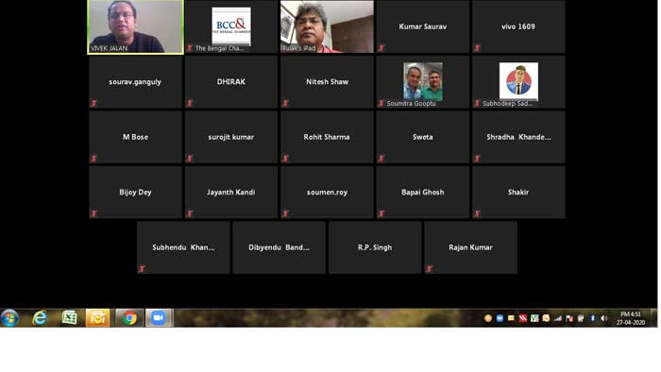Select The Bengal Chamber BCC tile
This screenshot has height=372, width=661.
231,26
